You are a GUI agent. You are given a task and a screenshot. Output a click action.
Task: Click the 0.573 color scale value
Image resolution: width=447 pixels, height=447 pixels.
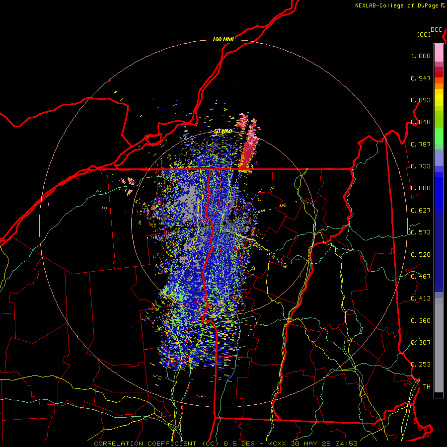click(x=421, y=232)
